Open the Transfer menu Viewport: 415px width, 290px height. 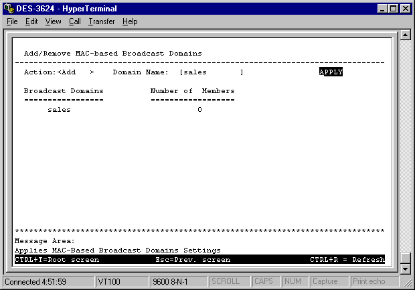coord(102,21)
